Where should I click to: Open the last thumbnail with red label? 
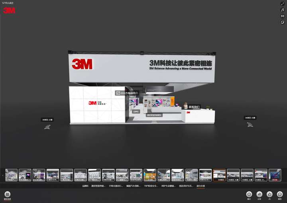[x=275, y=175]
